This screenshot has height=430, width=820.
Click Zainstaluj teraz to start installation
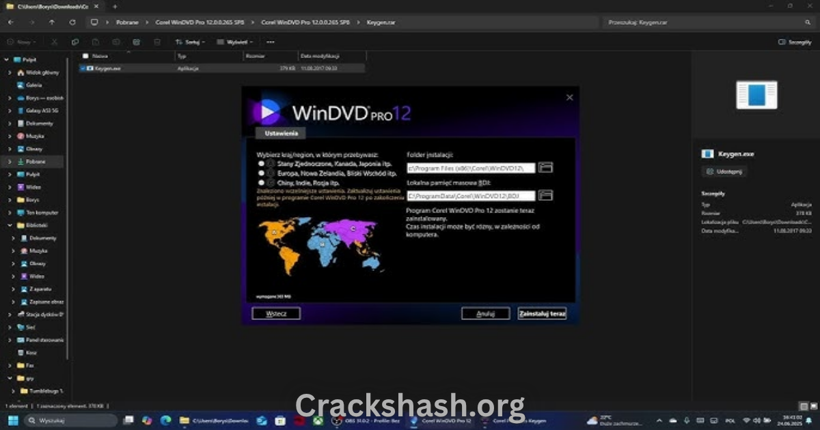542,314
